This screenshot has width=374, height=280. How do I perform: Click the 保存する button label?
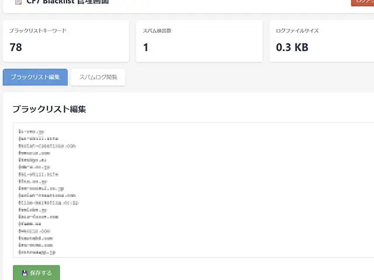41,273
